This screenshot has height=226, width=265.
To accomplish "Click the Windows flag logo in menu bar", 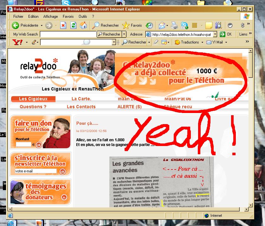I will tap(246, 17).
